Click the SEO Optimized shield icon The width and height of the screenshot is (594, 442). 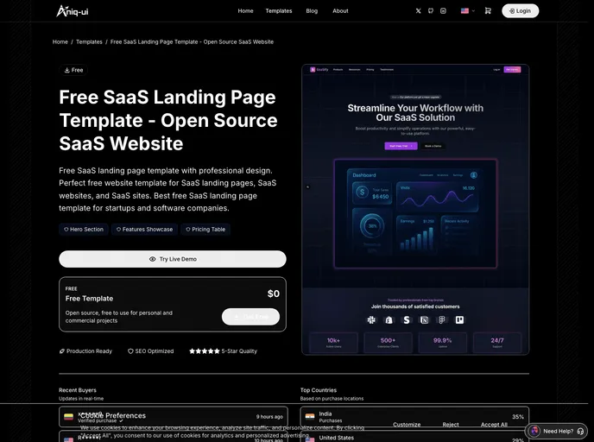point(130,351)
